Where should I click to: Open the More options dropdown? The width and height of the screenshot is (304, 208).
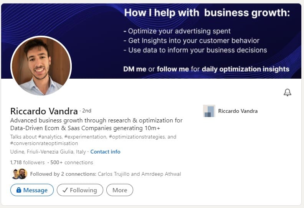[x=120, y=190]
